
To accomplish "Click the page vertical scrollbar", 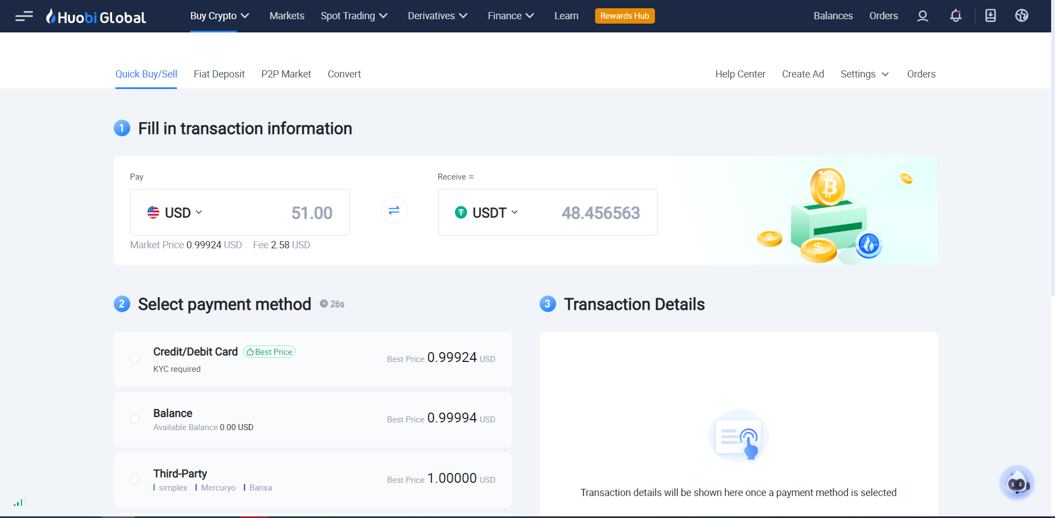I will [1052, 165].
